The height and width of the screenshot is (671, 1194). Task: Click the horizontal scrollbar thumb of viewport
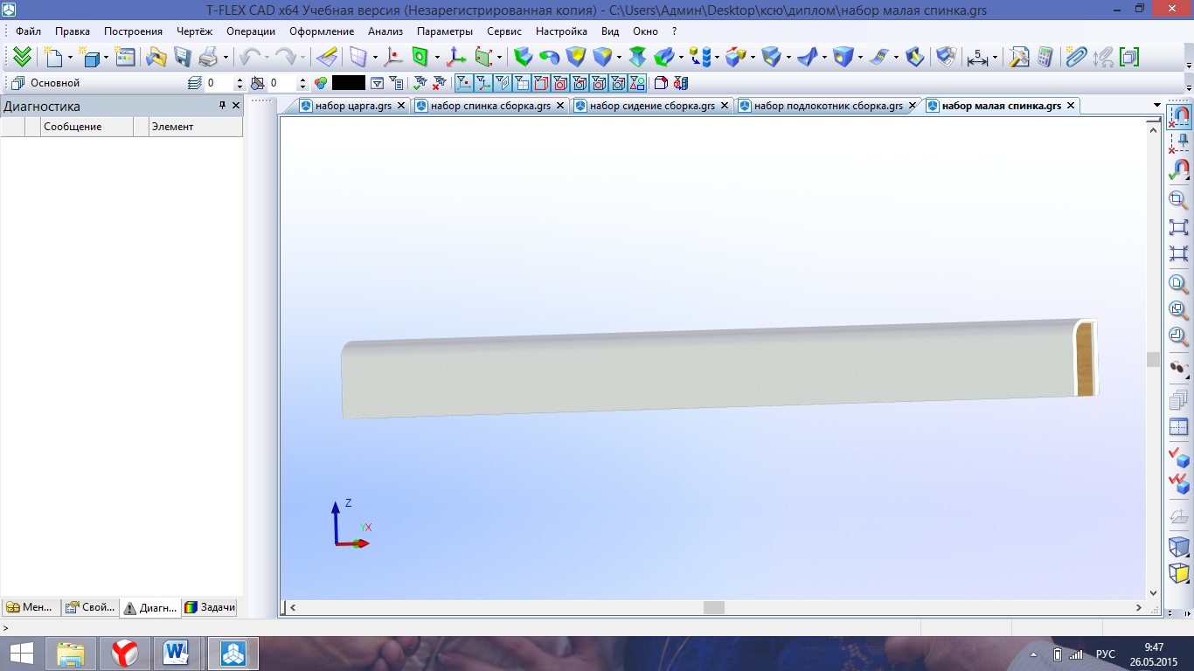pyautogui.click(x=714, y=607)
